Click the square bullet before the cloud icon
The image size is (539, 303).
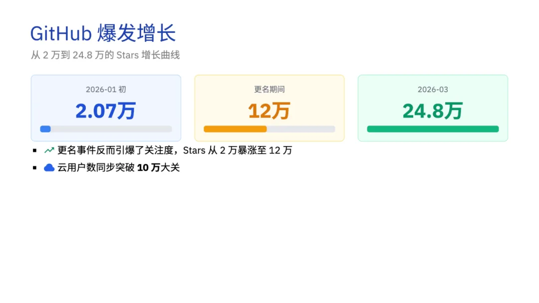click(x=35, y=168)
